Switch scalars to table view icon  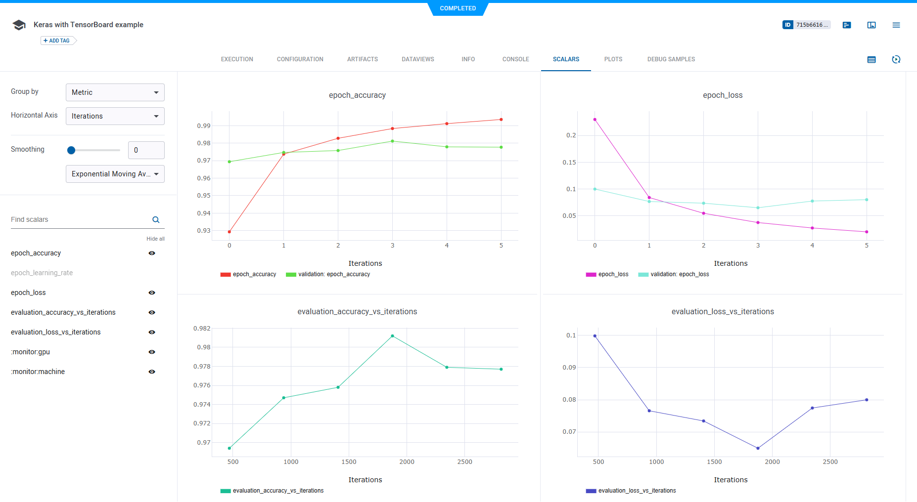click(871, 59)
